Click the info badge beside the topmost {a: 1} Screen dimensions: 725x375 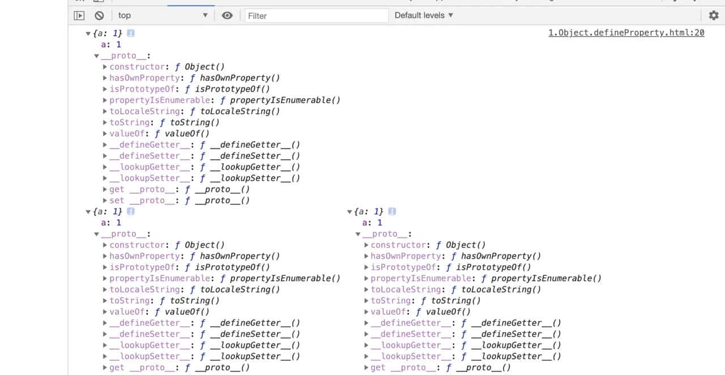(x=131, y=33)
